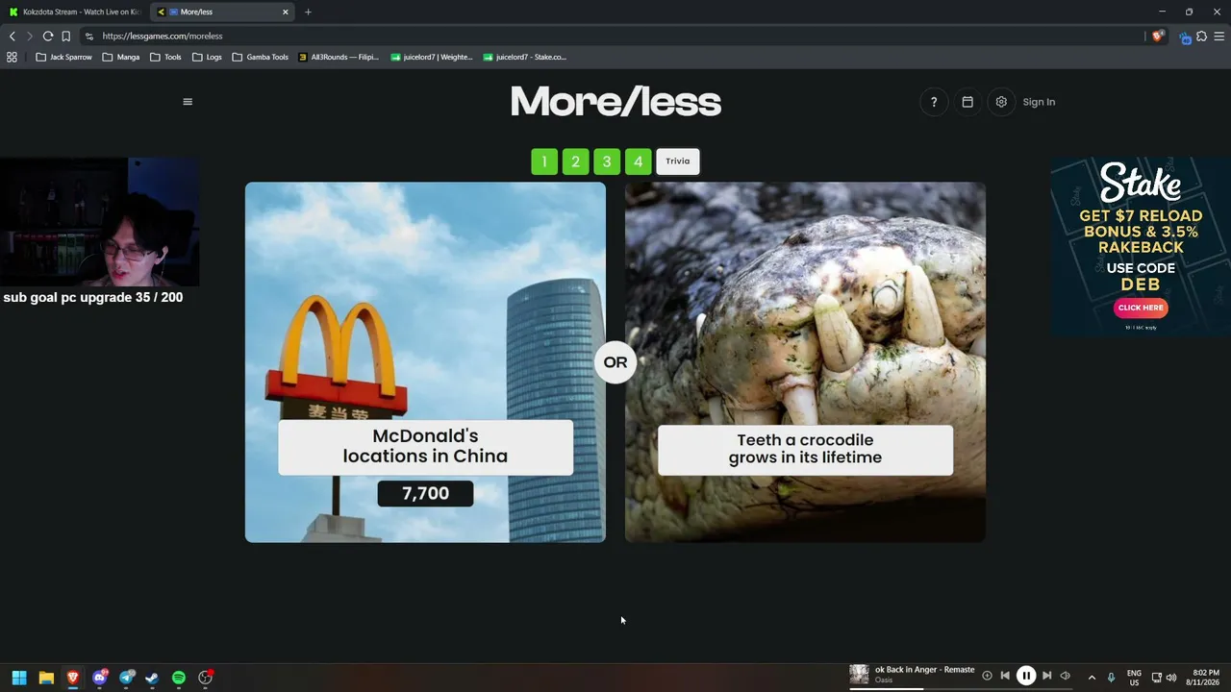Select round 4 indicator
This screenshot has height=692, width=1231.
click(x=638, y=161)
